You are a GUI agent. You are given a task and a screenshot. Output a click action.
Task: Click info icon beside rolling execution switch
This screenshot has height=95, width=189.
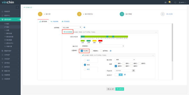click(x=125, y=75)
